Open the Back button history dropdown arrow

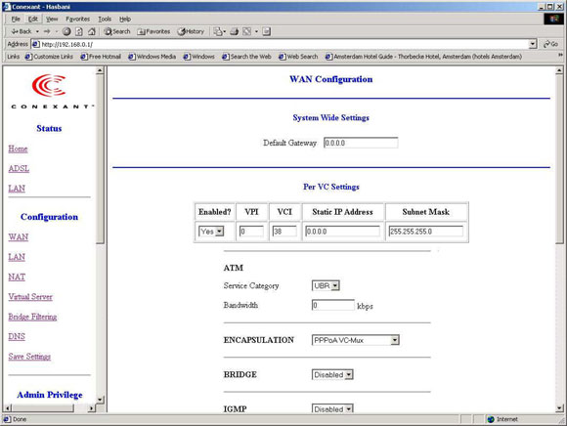click(x=37, y=31)
